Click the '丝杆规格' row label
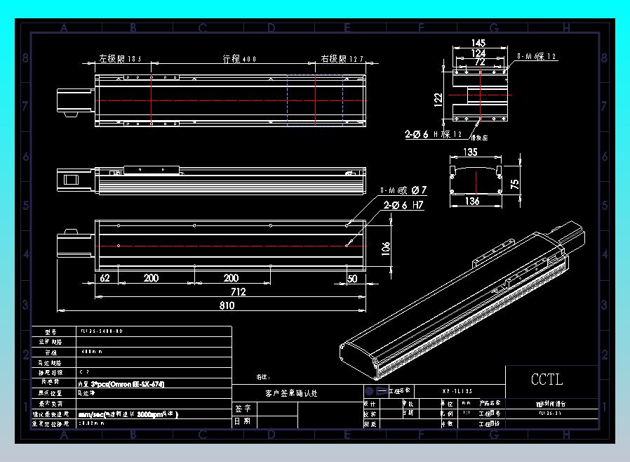 (x=51, y=342)
